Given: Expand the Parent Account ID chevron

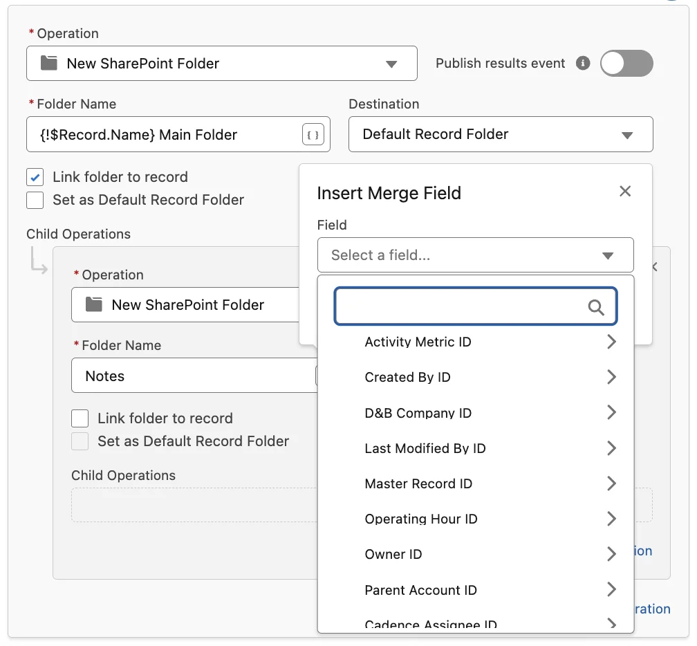Looking at the screenshot, I should pos(611,589).
